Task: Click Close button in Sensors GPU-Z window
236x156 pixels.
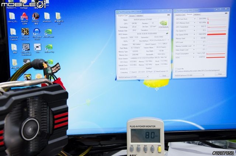Action: click(220, 74)
